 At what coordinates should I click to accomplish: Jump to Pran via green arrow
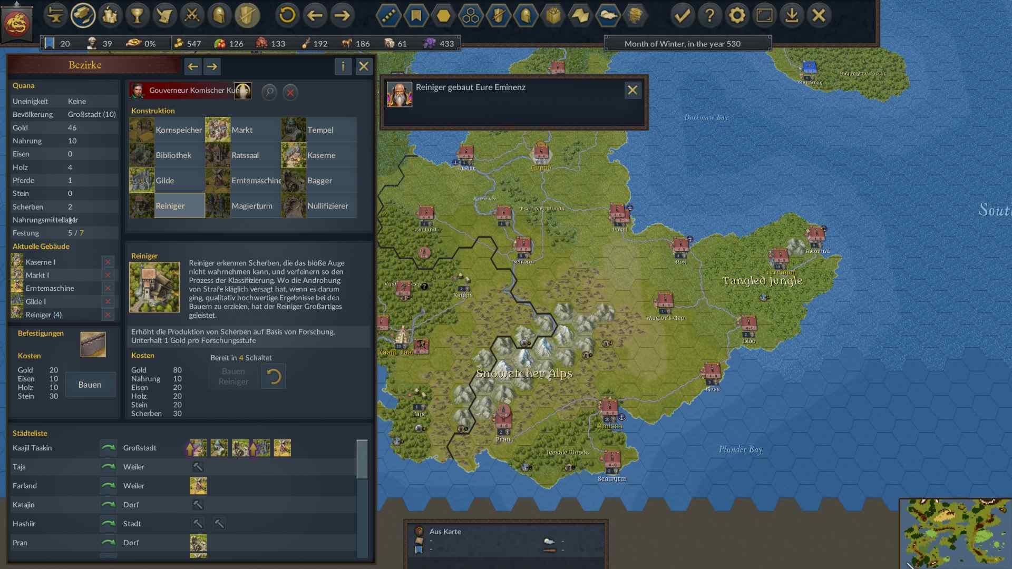[108, 543]
